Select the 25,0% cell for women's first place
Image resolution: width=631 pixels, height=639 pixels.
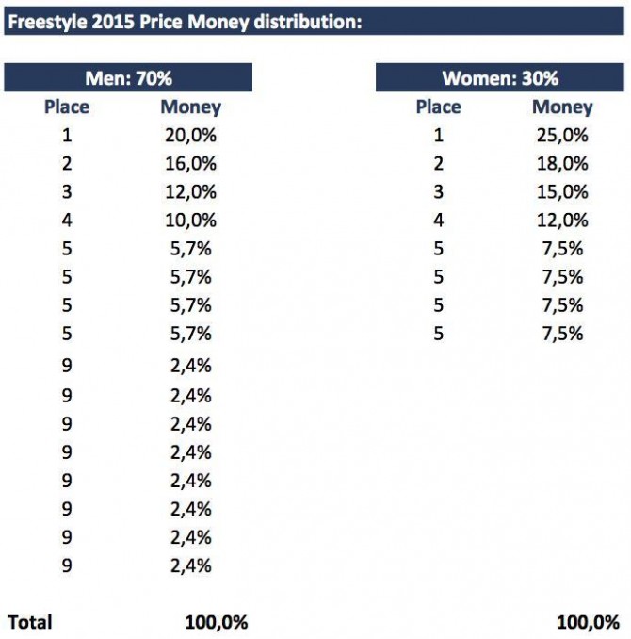point(562,135)
